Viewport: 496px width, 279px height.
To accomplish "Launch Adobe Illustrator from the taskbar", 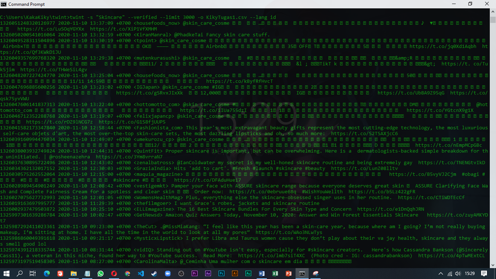I will 235,273.
